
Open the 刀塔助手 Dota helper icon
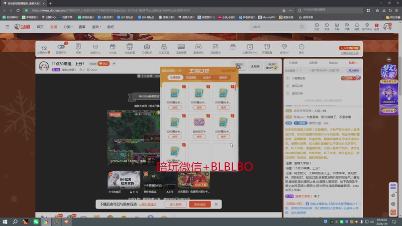[x=147, y=48]
